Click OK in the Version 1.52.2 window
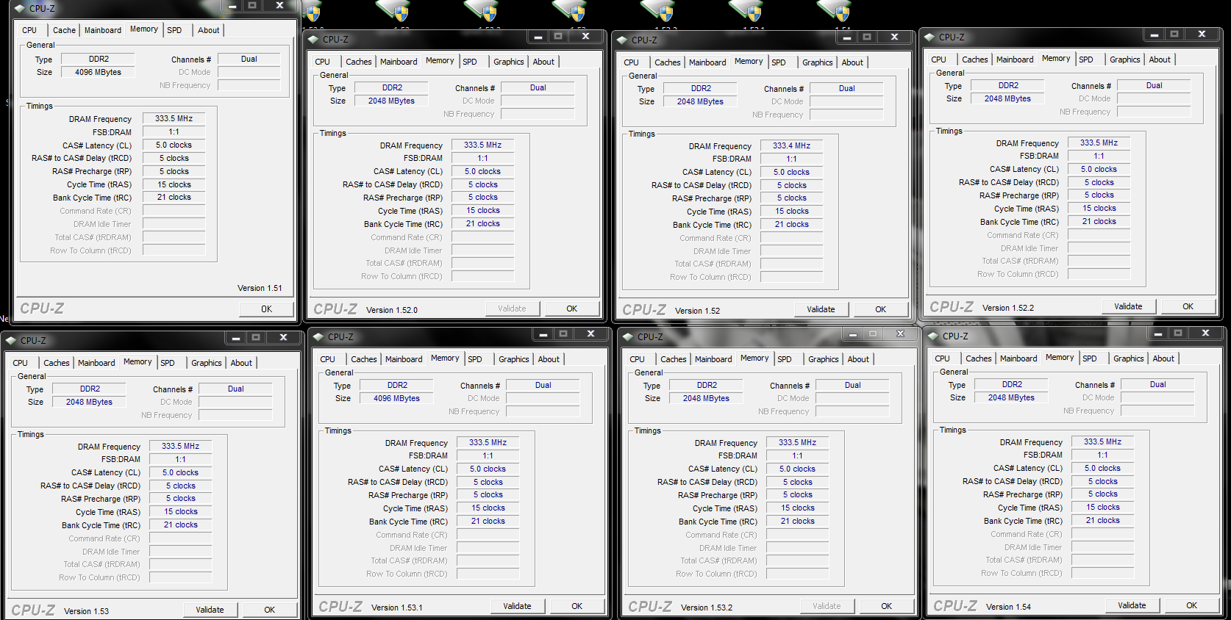Viewport: 1231px width, 620px height. [1188, 306]
